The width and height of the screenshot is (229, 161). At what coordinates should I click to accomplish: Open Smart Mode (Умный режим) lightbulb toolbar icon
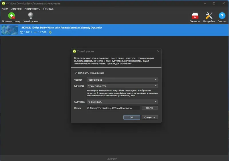point(31,16)
